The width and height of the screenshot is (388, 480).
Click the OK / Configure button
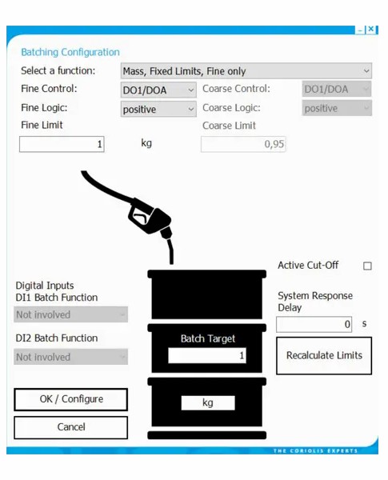point(70,399)
